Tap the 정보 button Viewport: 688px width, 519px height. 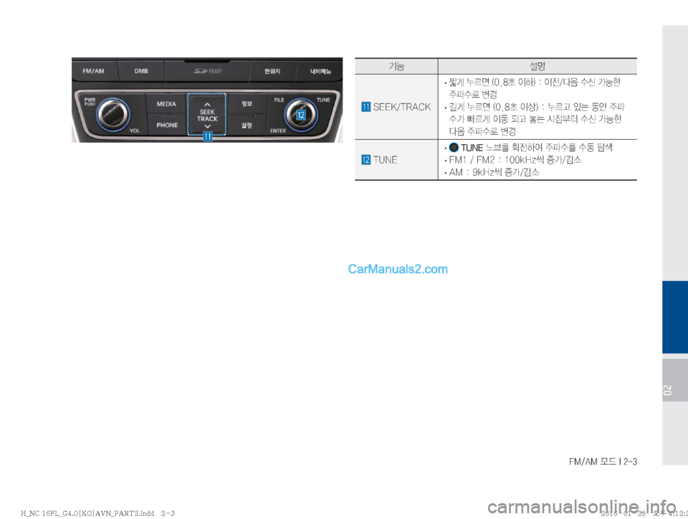pyautogui.click(x=247, y=104)
